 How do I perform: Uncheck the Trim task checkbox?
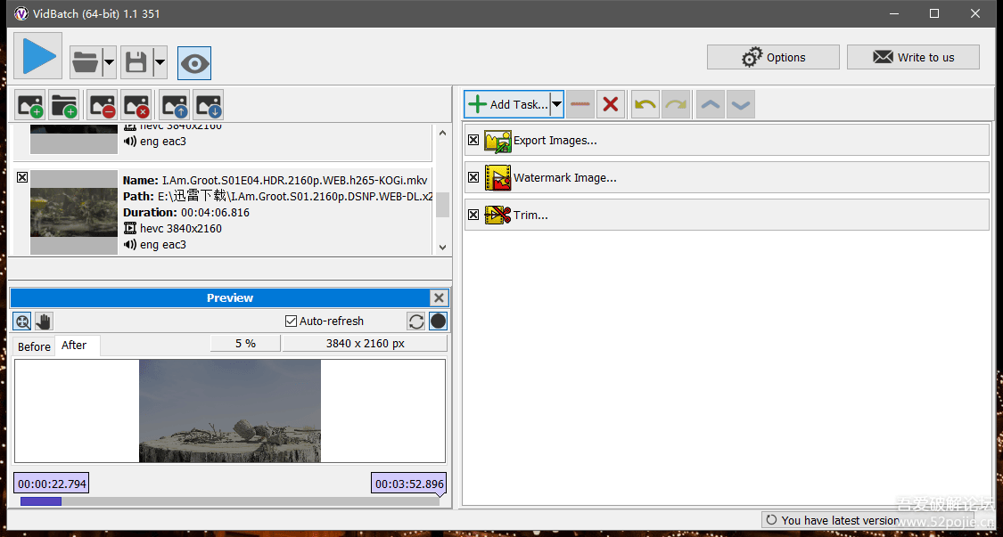click(x=473, y=215)
